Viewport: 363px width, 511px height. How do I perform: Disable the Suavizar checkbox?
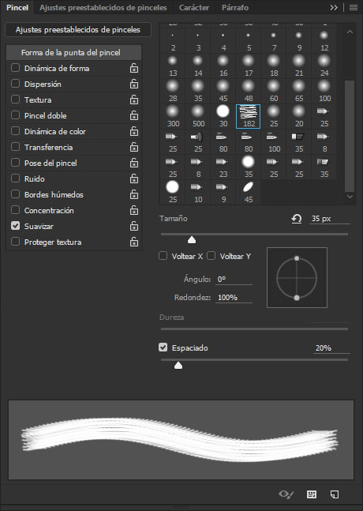[x=15, y=226]
